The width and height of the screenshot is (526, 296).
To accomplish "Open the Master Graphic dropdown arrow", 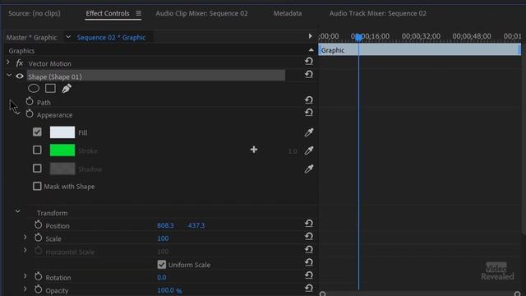I will point(68,36).
